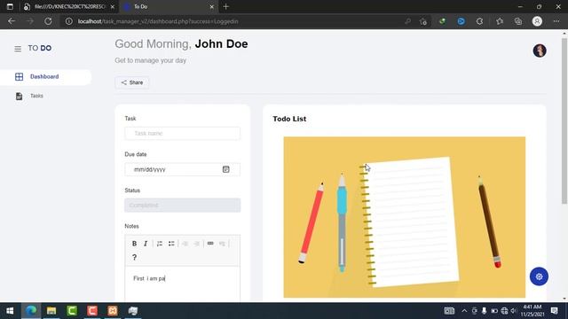Open a new browser tab
The height and width of the screenshot is (319, 568).
[226, 6]
